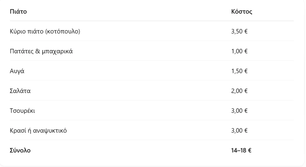Click the Κρασί ή αναψυκτικό 3,00 € value
The width and height of the screenshot is (306, 167).
tap(239, 131)
